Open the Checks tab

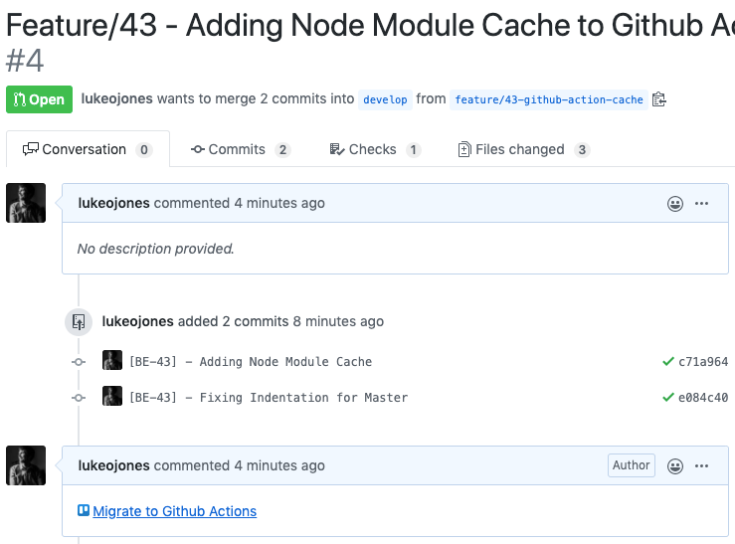375,149
